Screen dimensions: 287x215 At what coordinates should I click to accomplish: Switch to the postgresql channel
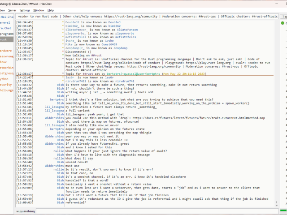[x=6, y=73]
